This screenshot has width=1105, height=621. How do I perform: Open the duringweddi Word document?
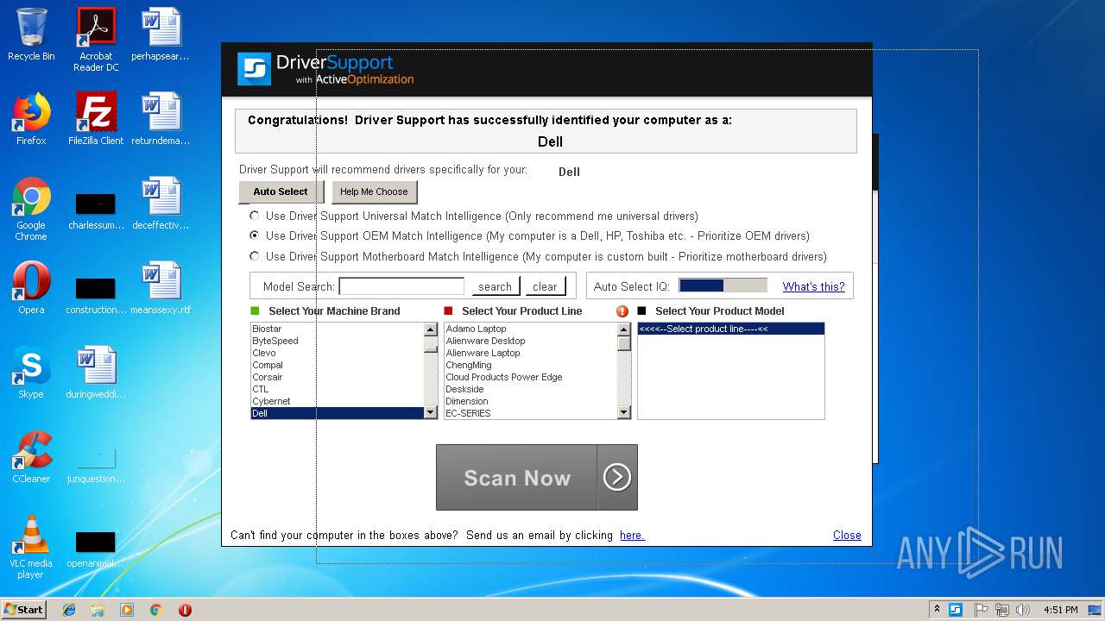click(x=96, y=373)
